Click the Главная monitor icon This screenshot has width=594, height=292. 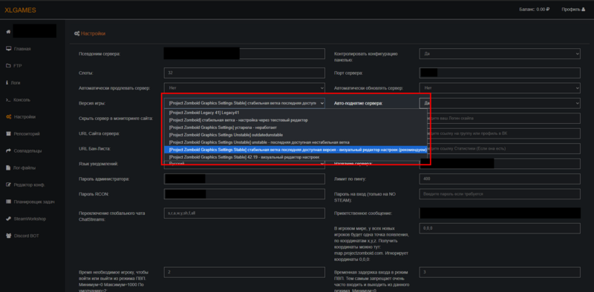pos(8,49)
